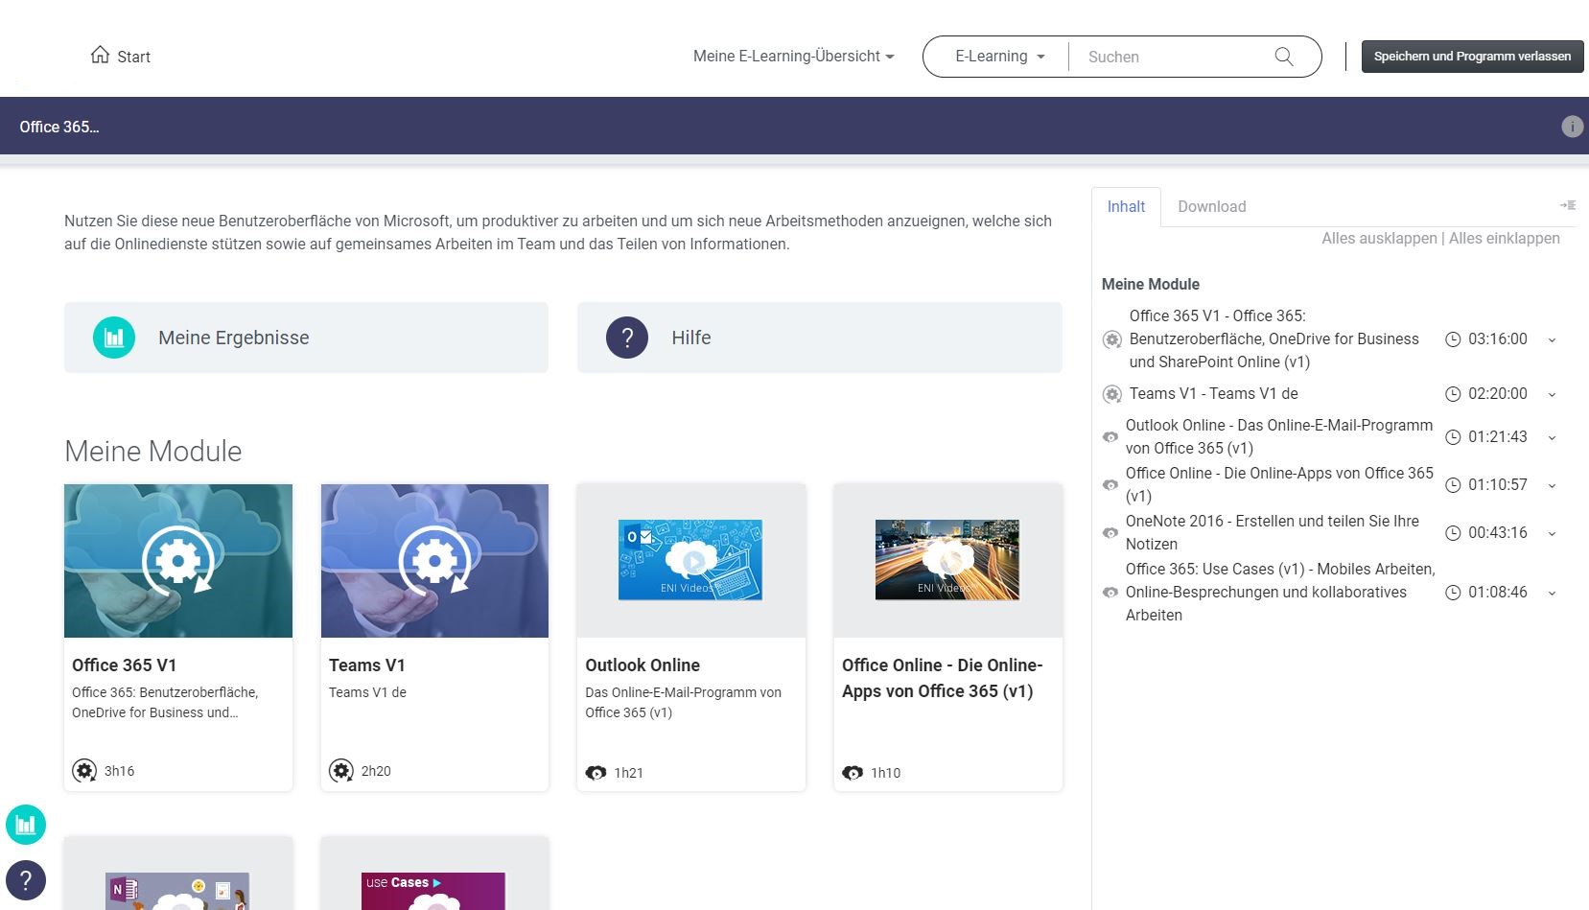1589x910 pixels.
Task: Click the 3h16 duration on Office 365 V1 card
Action: [120, 771]
